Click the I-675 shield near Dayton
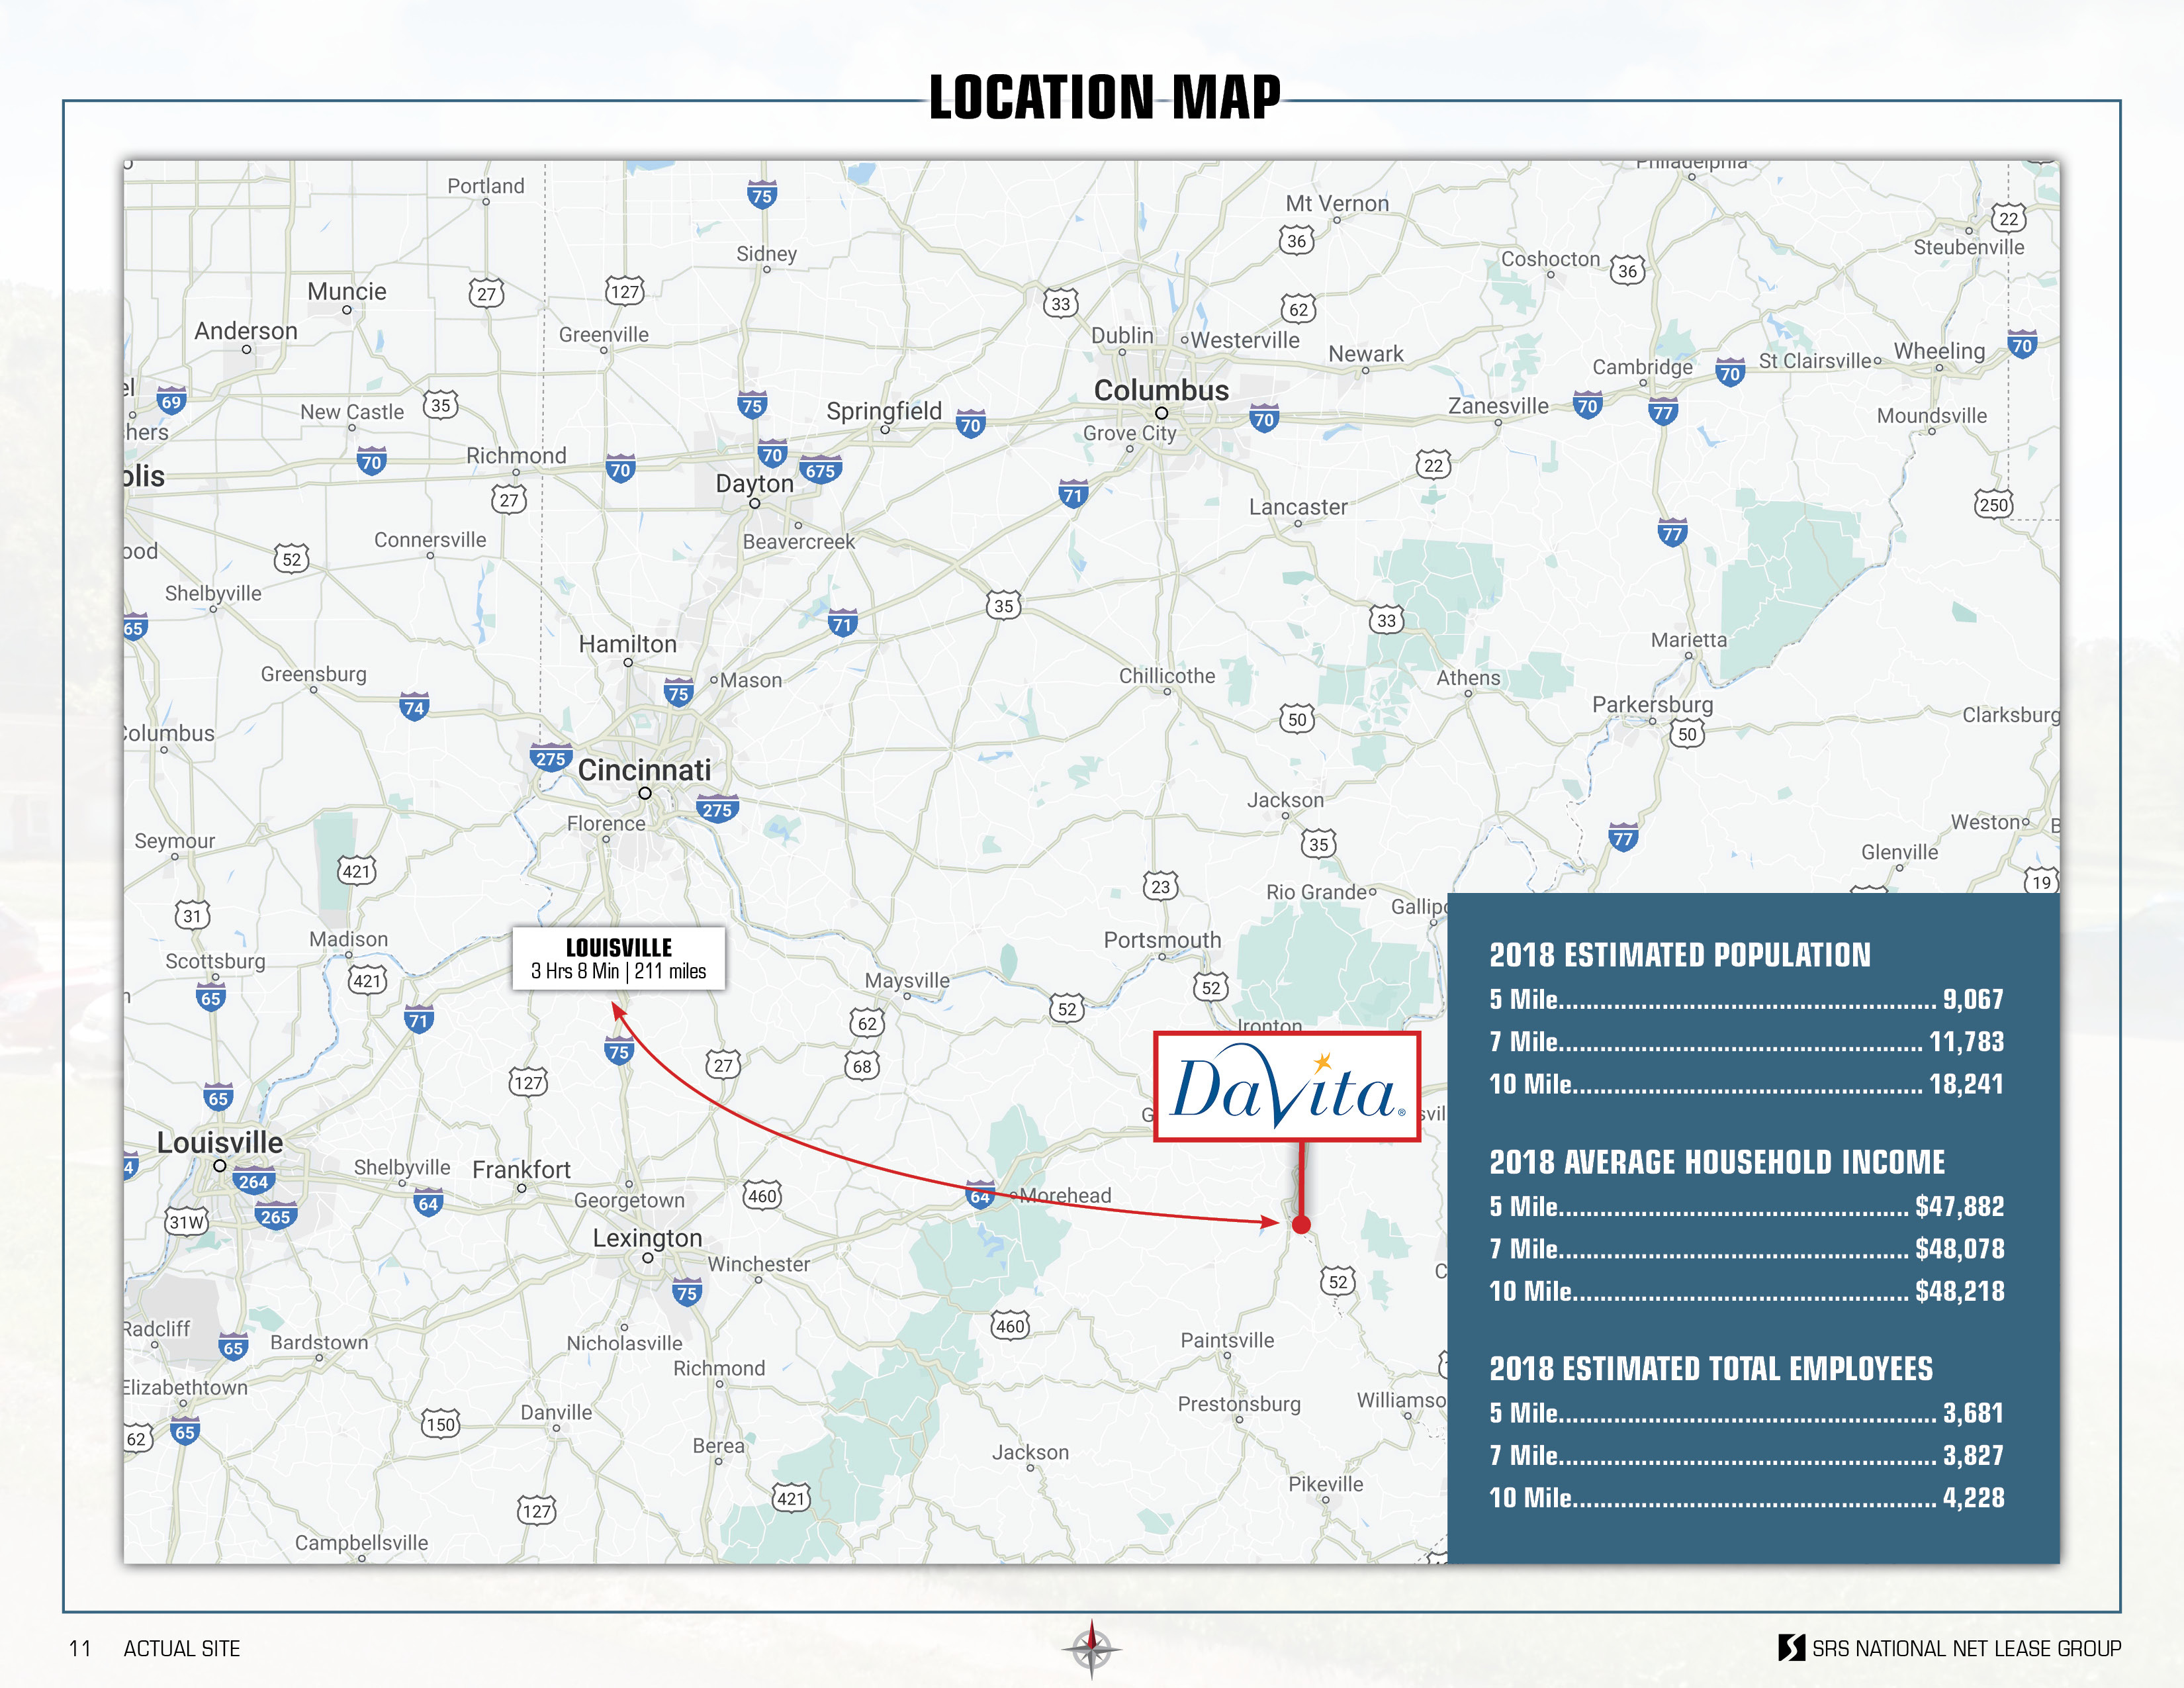Viewport: 2184px width, 1688px height. point(820,470)
